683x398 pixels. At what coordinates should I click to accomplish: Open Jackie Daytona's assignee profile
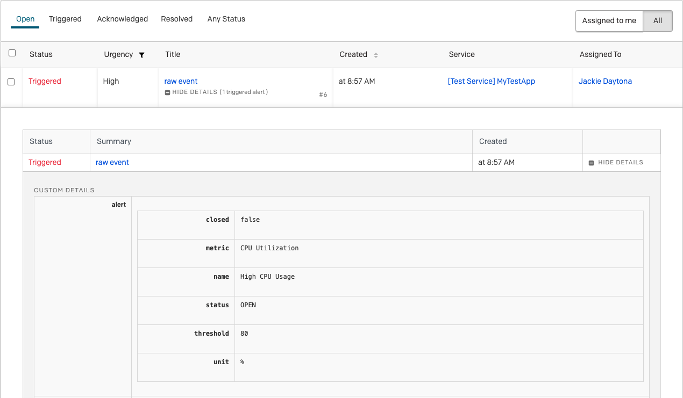pos(605,81)
